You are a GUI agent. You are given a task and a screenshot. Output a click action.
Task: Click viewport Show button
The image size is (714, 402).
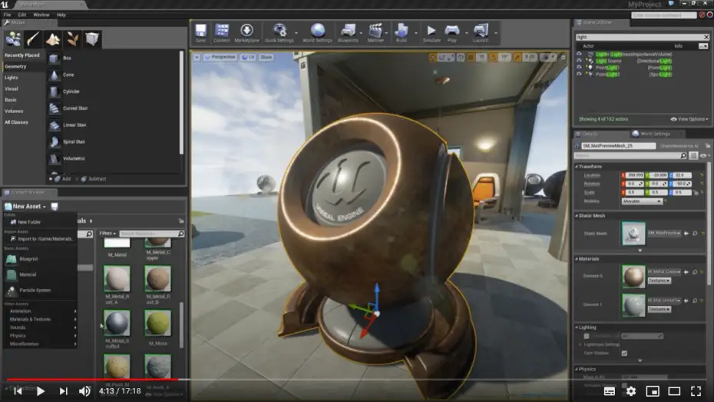tap(266, 58)
